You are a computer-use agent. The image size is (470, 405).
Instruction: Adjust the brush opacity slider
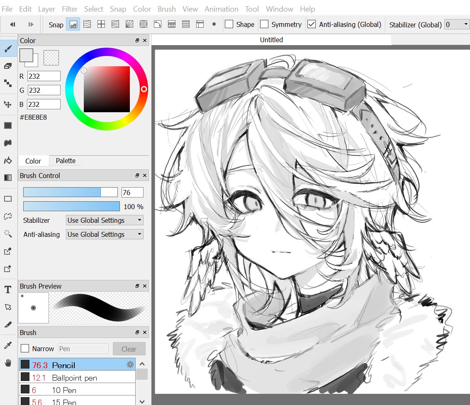pyautogui.click(x=71, y=206)
